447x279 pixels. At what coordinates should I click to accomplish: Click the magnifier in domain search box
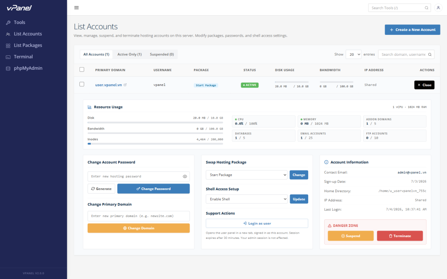[x=430, y=54]
